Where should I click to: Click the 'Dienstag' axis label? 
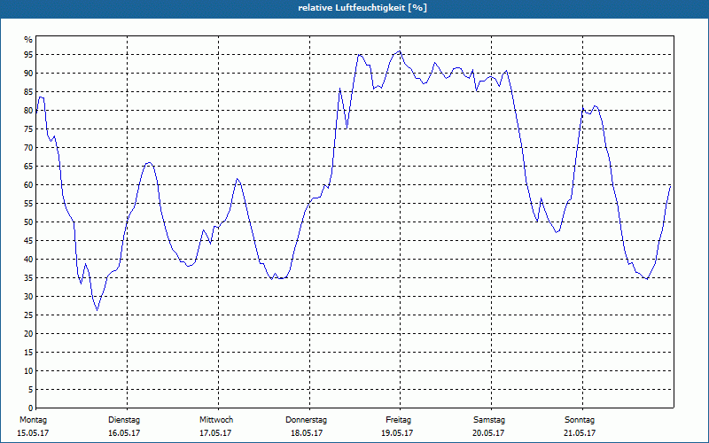pyautogui.click(x=124, y=420)
